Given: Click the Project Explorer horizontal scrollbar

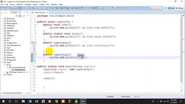Looking at the screenshot, I should [12, 93].
